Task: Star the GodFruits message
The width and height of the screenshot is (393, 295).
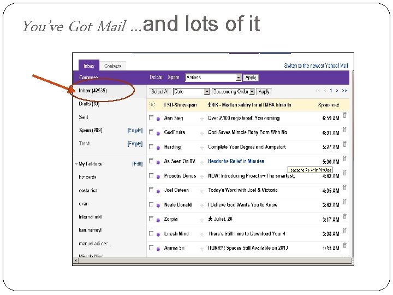Action: click(x=202, y=133)
